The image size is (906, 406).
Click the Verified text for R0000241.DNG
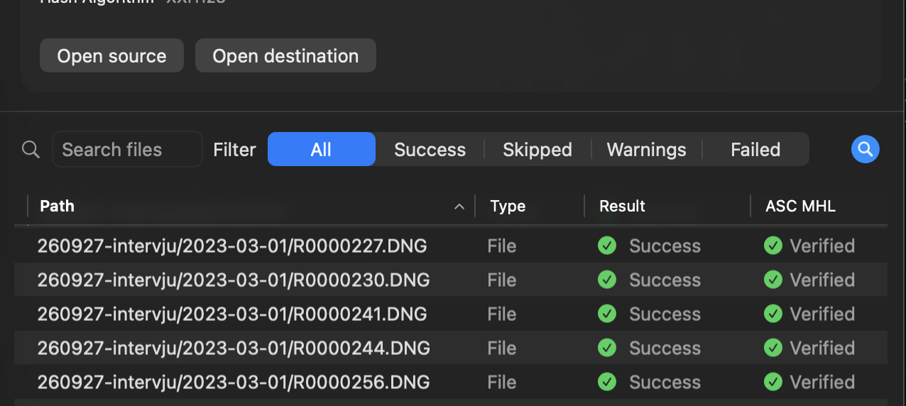click(x=822, y=314)
